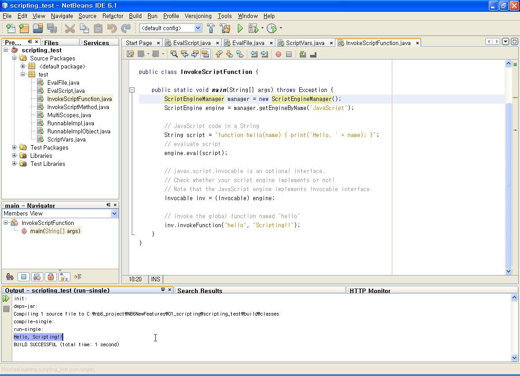Re-run output with green double arrow
The image size is (520, 376).
coord(6,298)
